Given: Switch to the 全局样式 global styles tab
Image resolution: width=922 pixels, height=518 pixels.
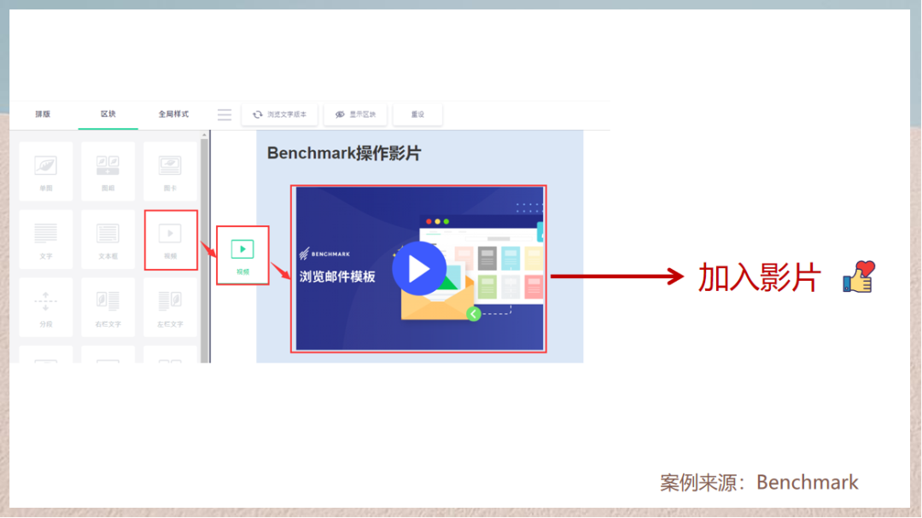Looking at the screenshot, I should pyautogui.click(x=173, y=114).
